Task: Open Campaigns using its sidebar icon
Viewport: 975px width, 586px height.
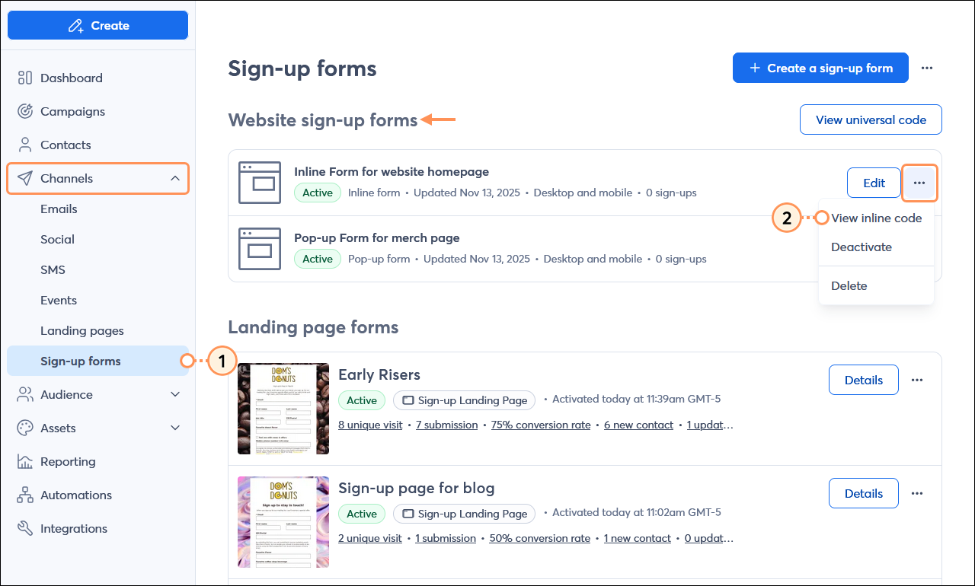Action: [x=25, y=111]
